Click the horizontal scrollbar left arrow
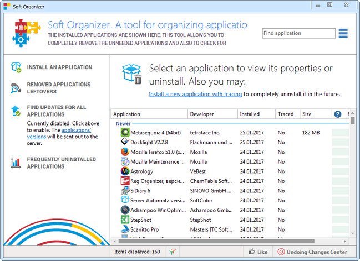 tap(115, 241)
